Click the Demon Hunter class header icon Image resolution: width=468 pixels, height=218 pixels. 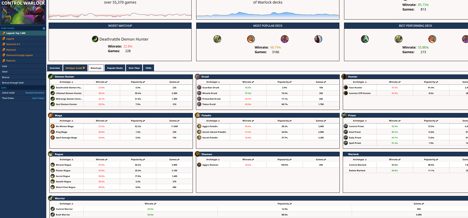pyautogui.click(x=51, y=77)
